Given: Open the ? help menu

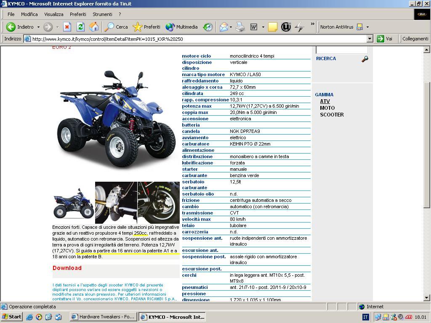Looking at the screenshot, I should pyautogui.click(x=120, y=14).
